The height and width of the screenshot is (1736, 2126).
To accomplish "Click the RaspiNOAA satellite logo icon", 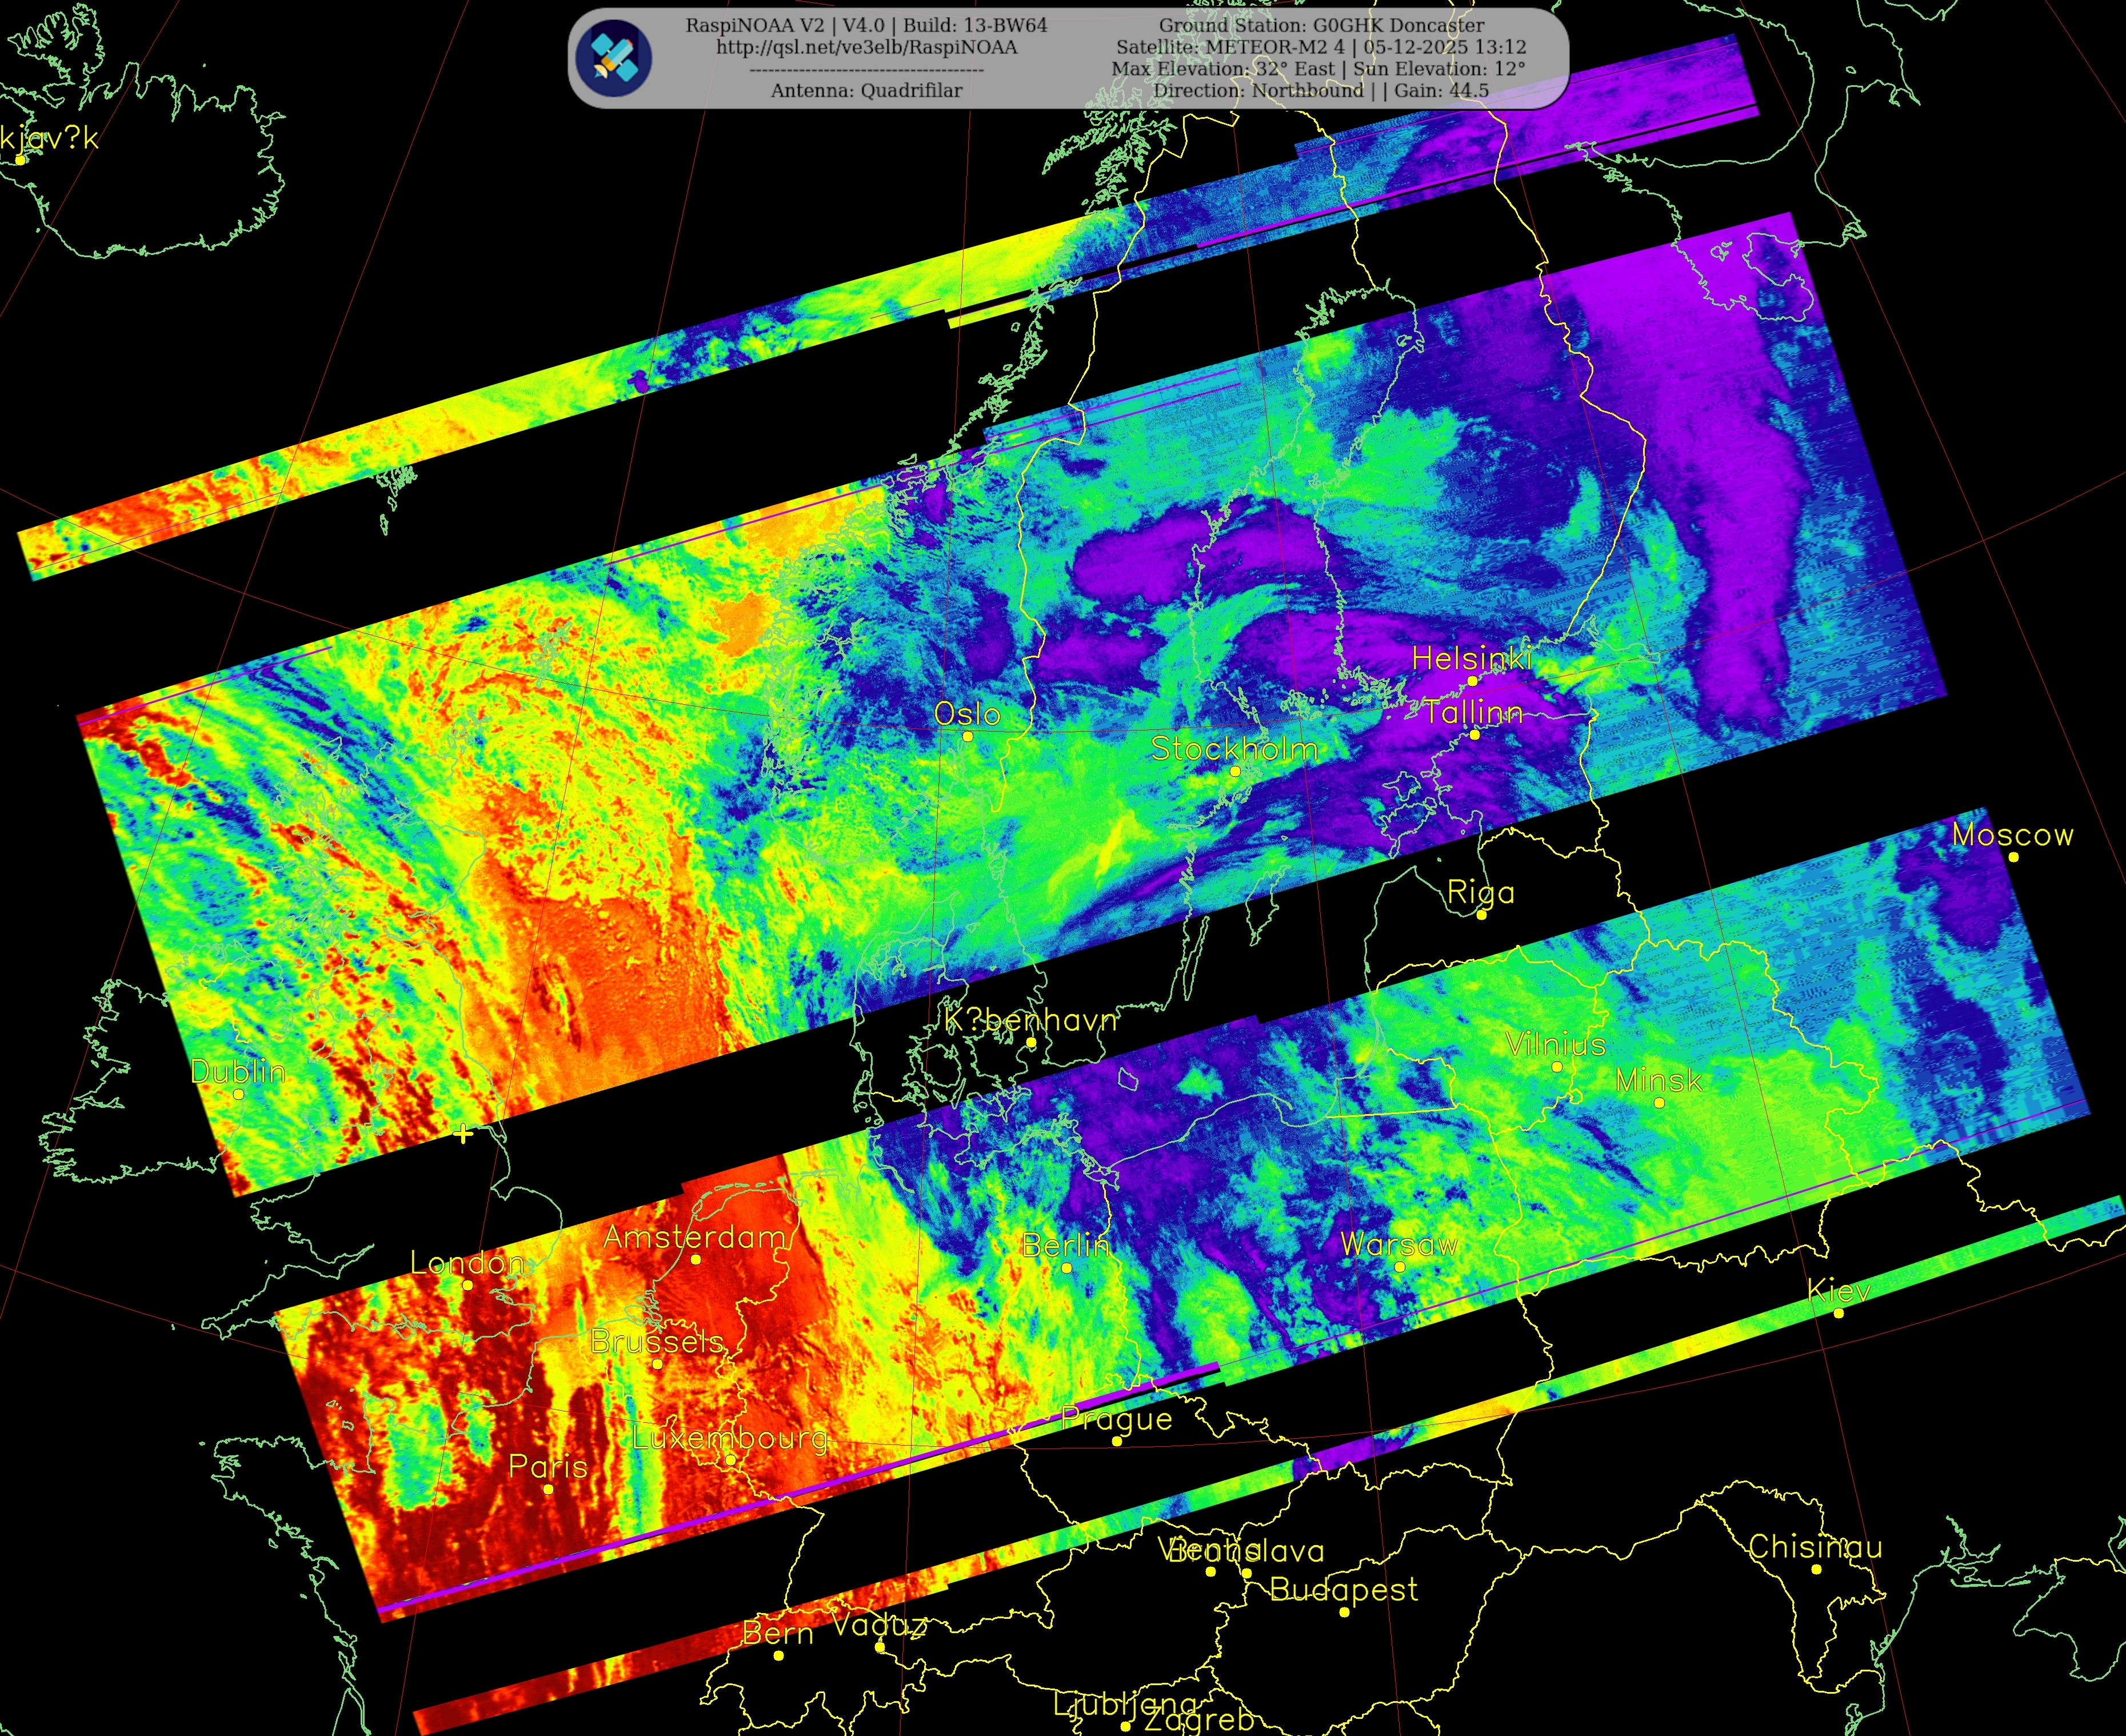I will click(x=615, y=58).
